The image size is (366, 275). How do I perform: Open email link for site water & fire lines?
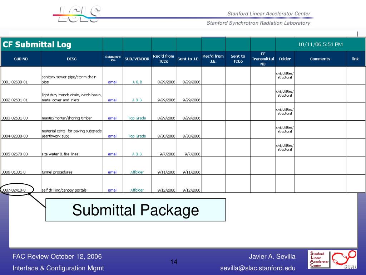[x=113, y=154]
